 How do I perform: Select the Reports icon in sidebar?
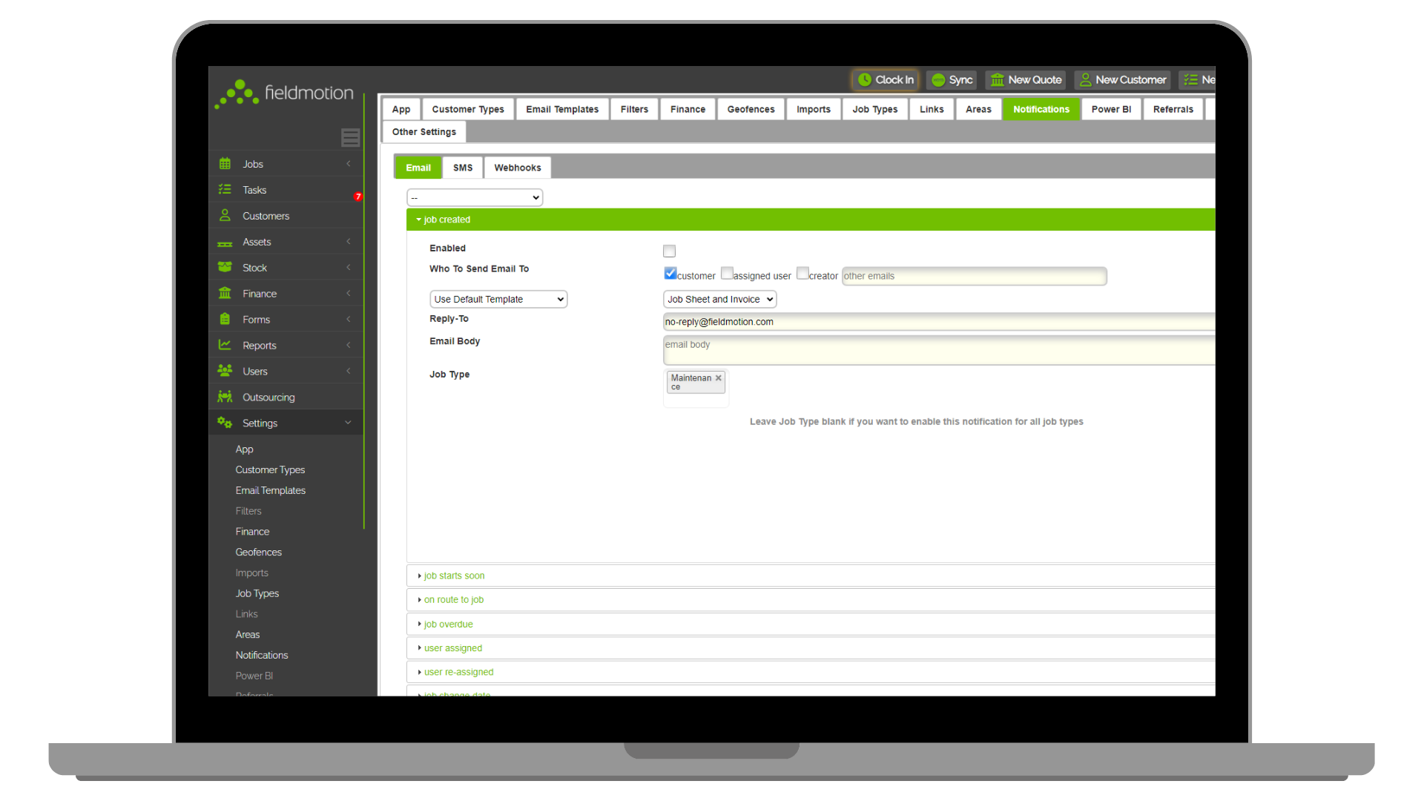[x=225, y=345]
